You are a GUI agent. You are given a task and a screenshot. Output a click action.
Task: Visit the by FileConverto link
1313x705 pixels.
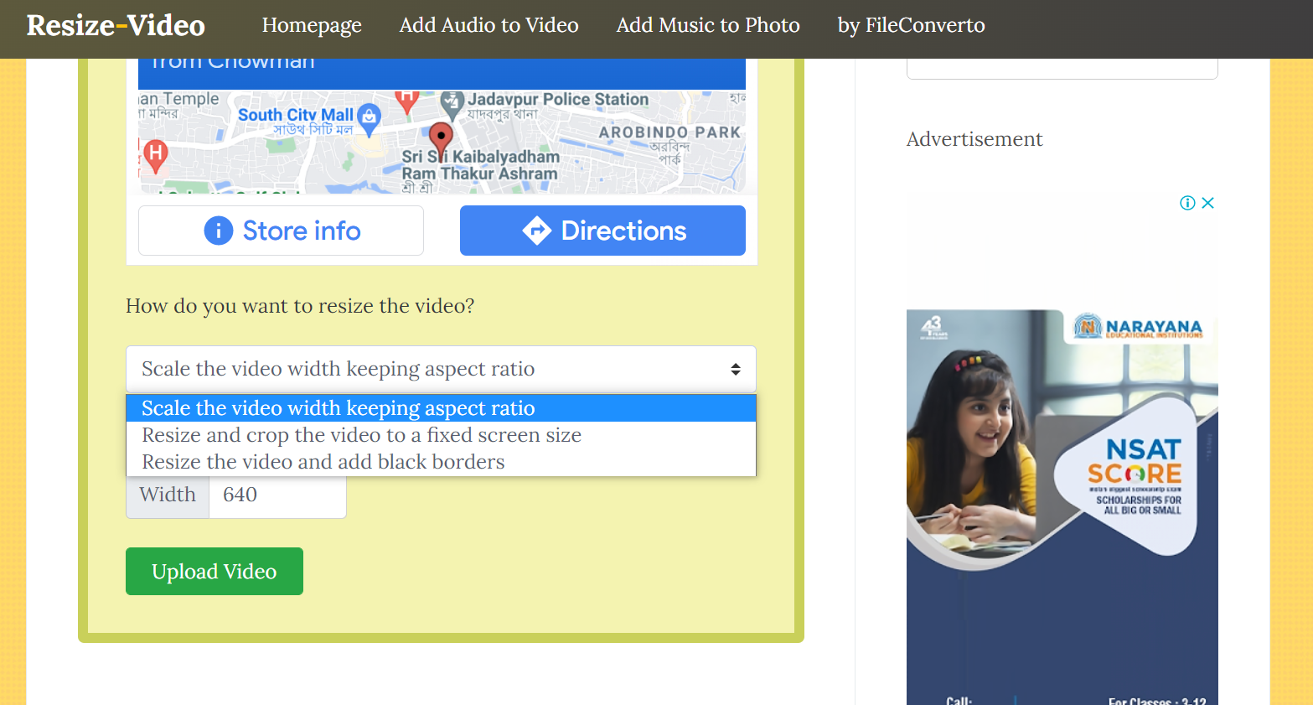[x=911, y=25]
